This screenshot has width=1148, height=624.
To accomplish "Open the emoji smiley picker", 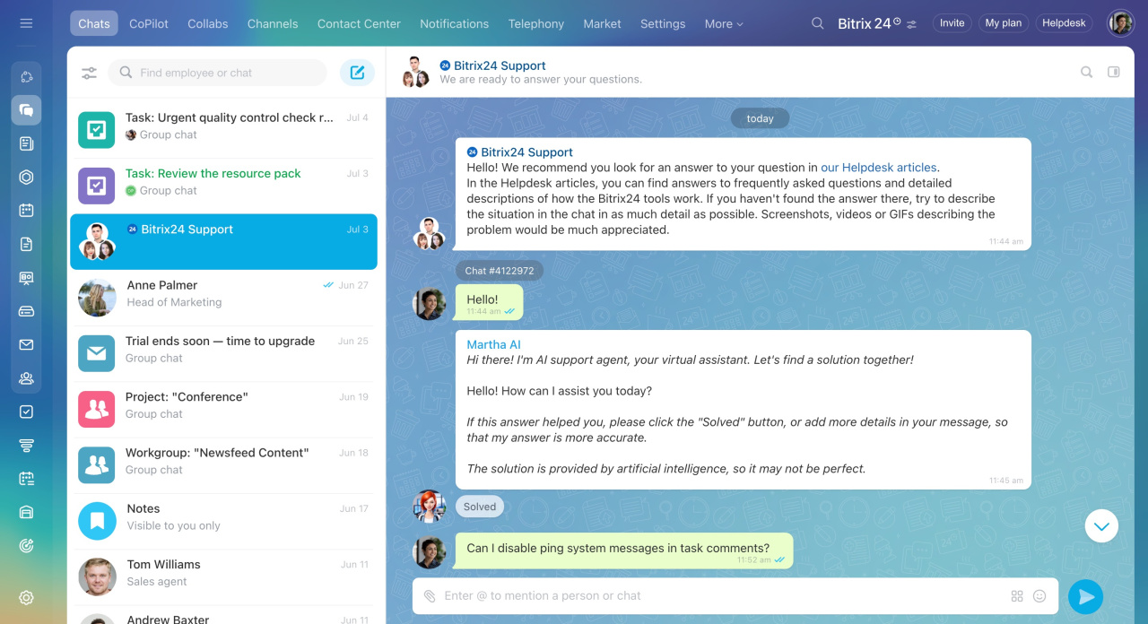I will pyautogui.click(x=1040, y=596).
